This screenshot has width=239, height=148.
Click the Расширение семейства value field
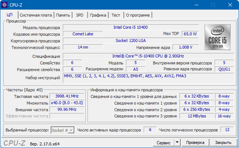[72, 70]
